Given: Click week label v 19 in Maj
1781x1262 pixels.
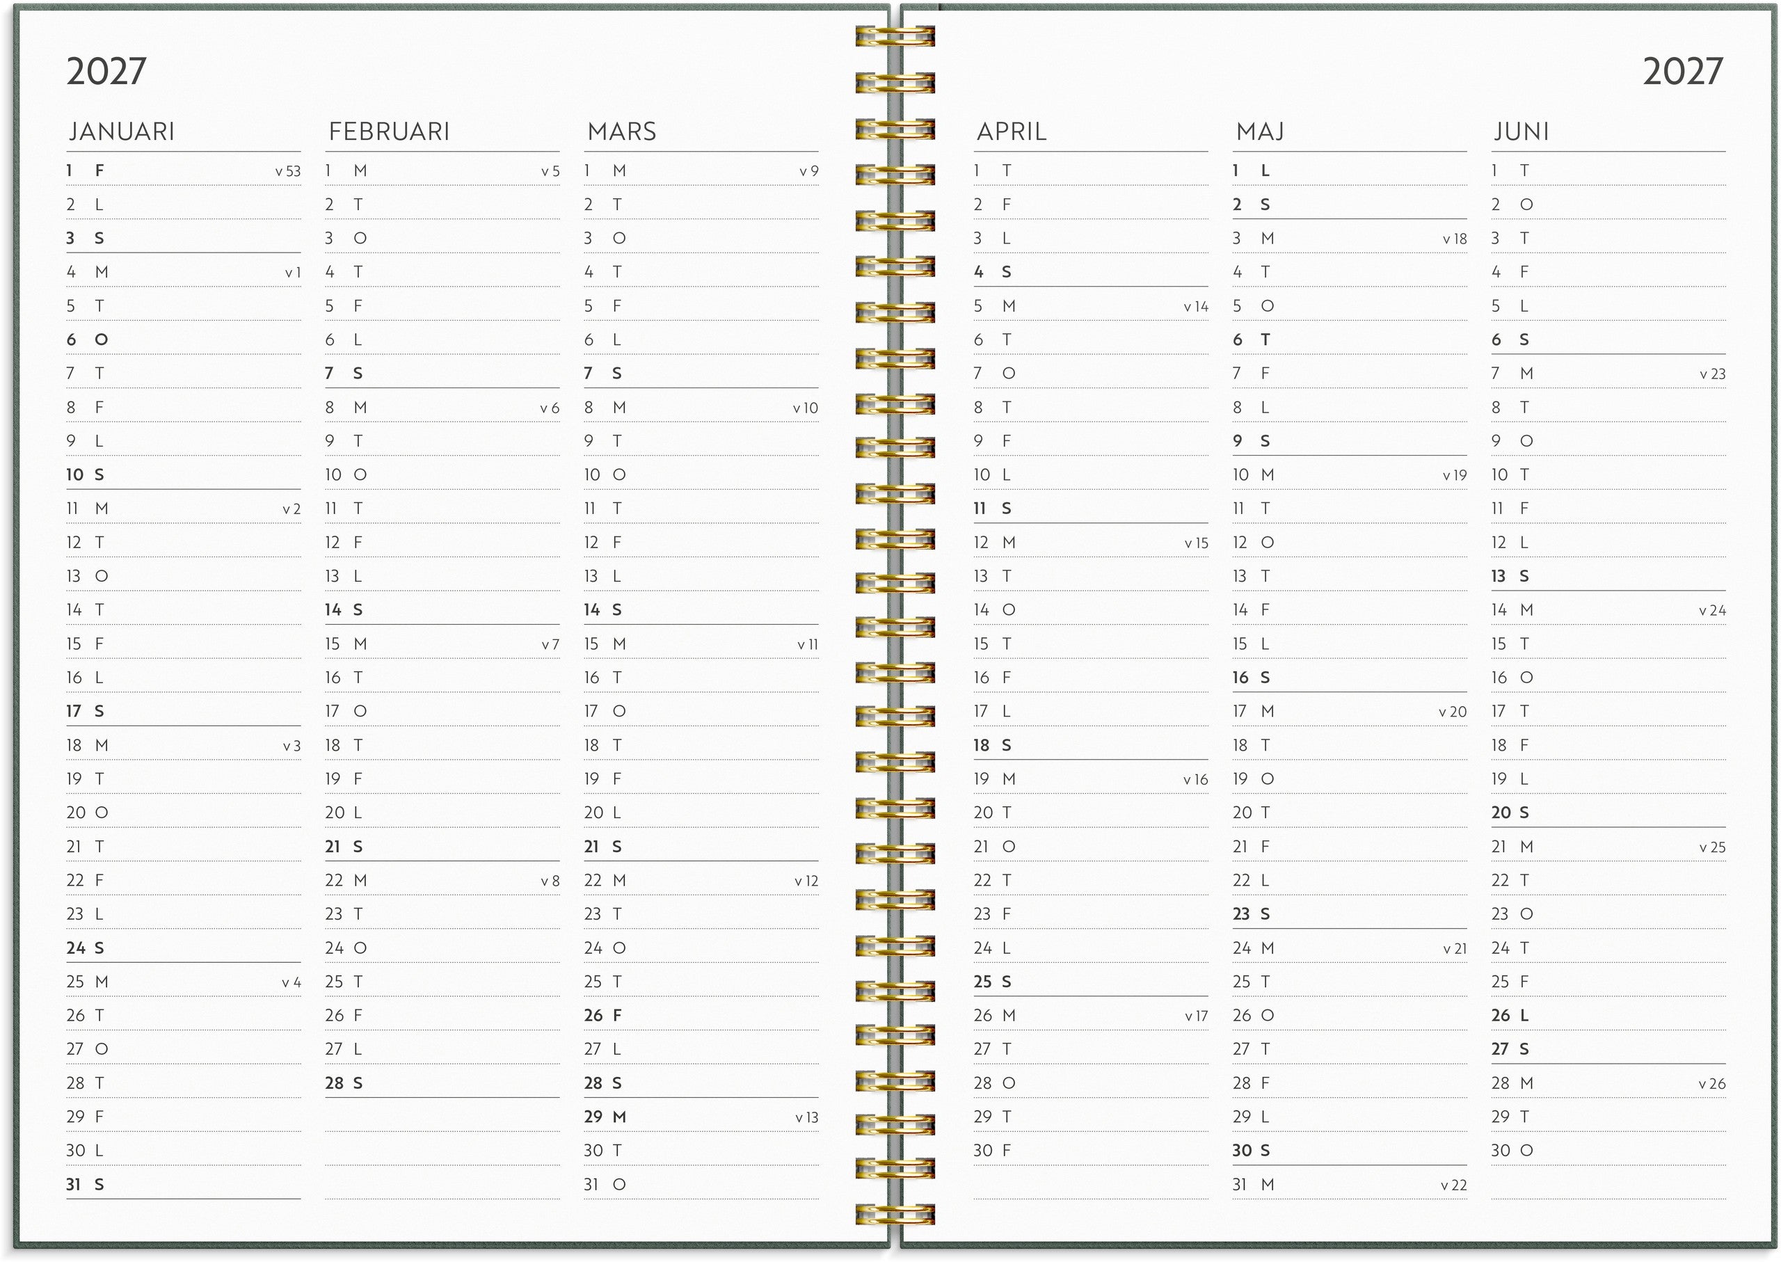Looking at the screenshot, I should pyautogui.click(x=1455, y=476).
